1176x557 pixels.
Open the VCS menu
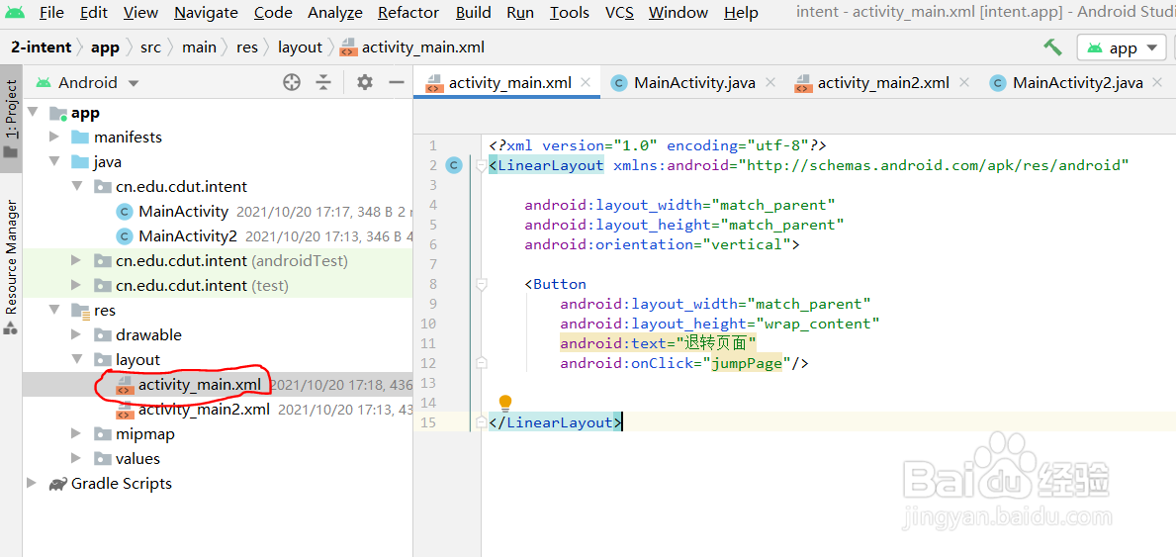[619, 13]
